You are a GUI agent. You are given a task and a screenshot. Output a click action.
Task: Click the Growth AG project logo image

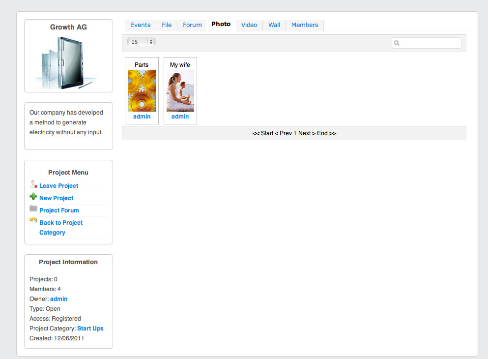pos(67,63)
